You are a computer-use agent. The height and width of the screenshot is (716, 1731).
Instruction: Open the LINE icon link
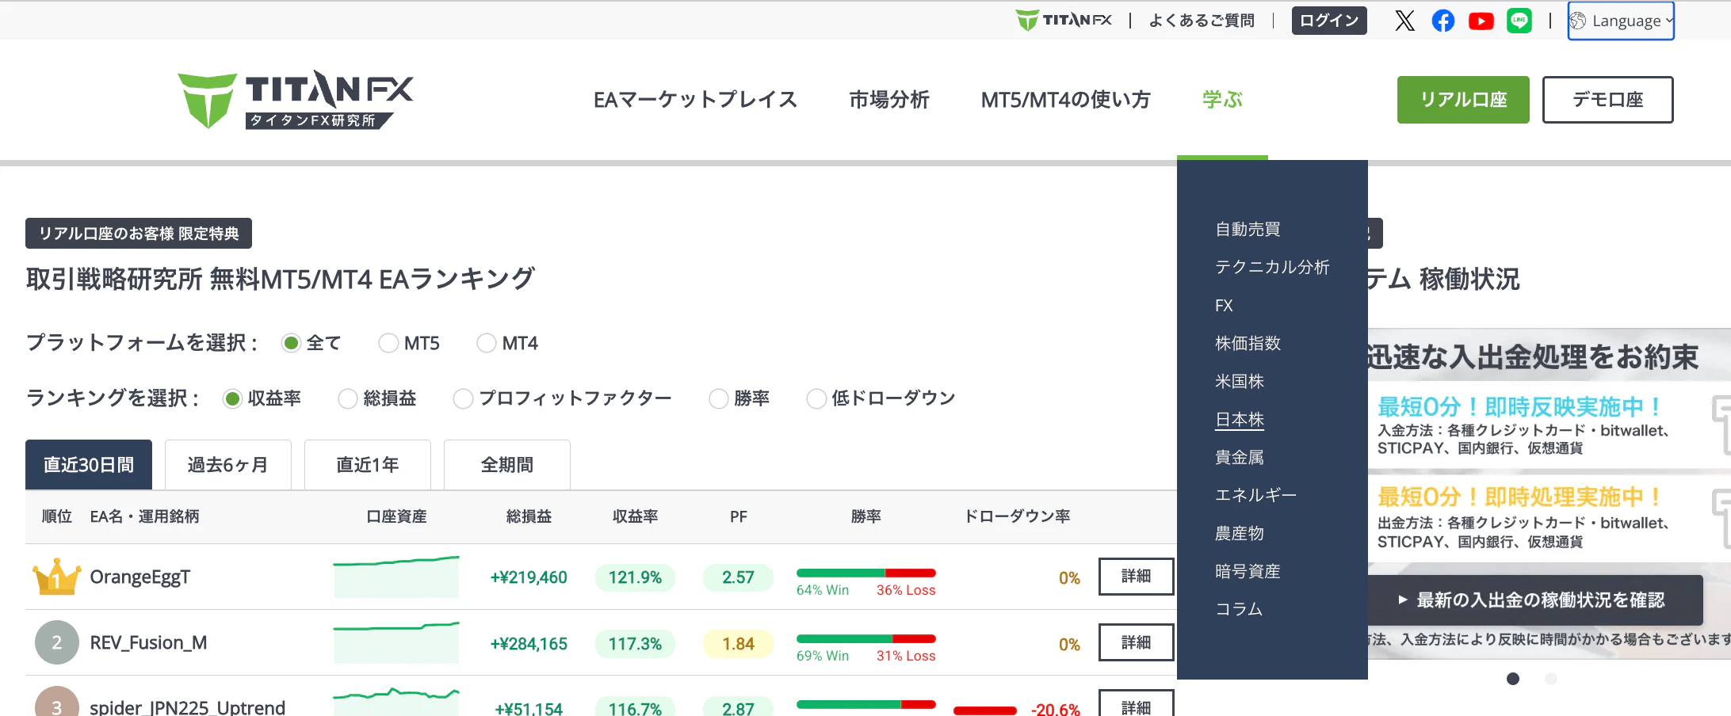1519,21
